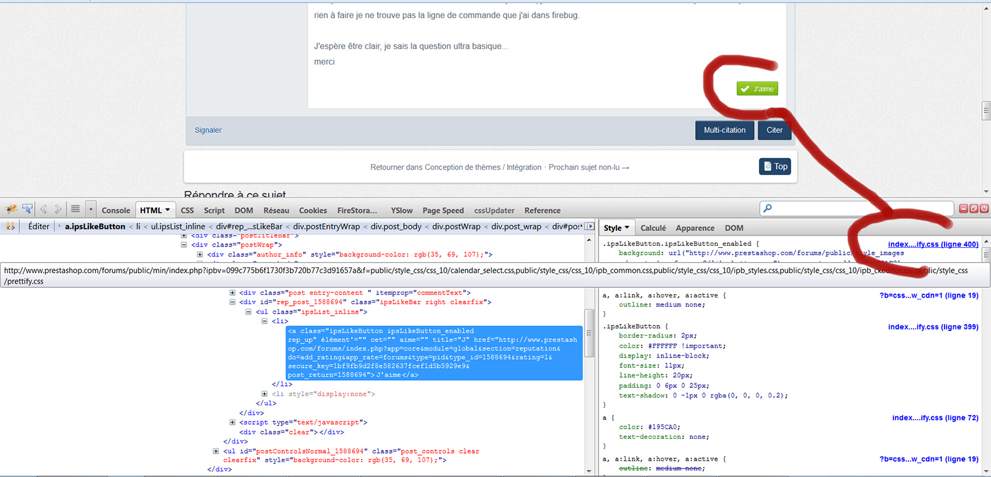Open the FireStorage panel tab
Viewport: 991px width, 477px height.
tap(357, 210)
